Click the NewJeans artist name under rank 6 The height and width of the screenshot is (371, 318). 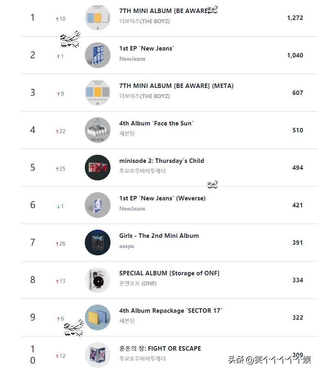click(132, 209)
